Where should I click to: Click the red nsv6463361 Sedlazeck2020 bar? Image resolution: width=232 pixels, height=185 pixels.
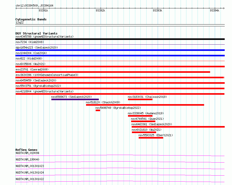(x=178, y=127)
